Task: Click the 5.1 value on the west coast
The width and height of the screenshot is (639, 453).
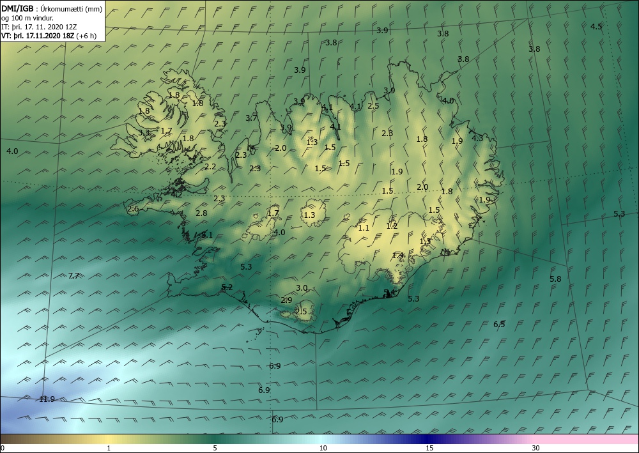Action: pyautogui.click(x=207, y=234)
